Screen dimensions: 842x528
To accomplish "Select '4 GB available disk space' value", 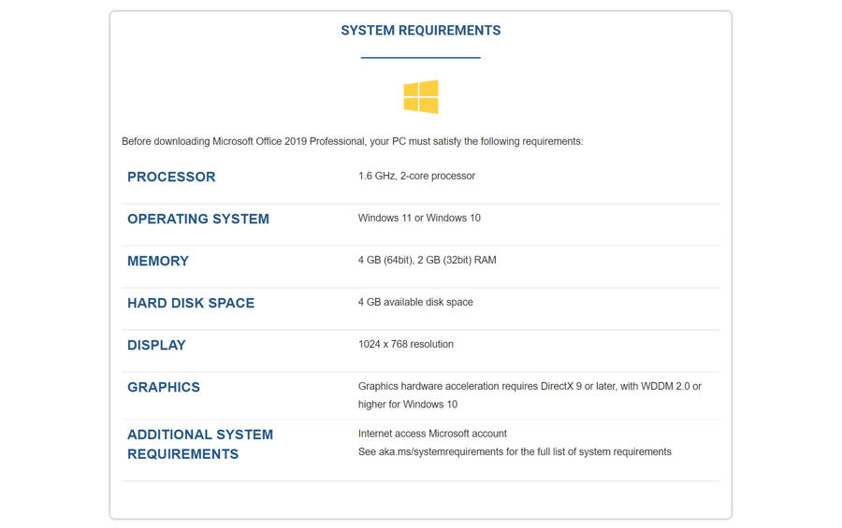I will tap(415, 302).
